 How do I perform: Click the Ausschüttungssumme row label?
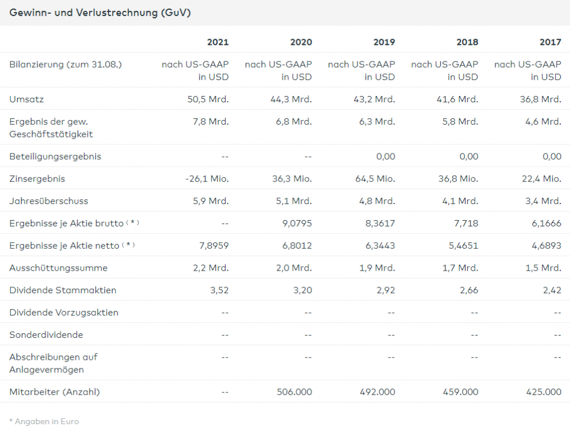pos(59,268)
